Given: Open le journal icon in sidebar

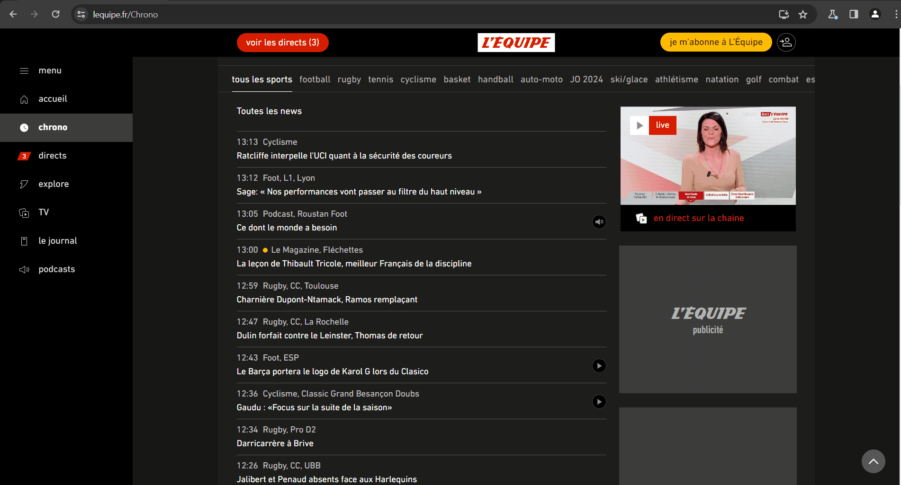Looking at the screenshot, I should click(24, 241).
